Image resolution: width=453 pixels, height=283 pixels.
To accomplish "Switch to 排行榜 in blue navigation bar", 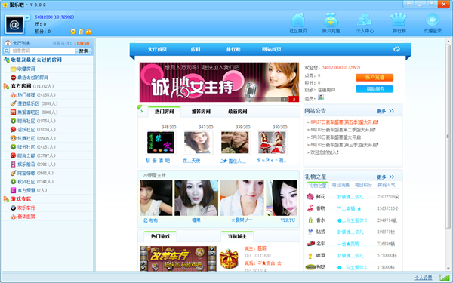I will point(233,49).
